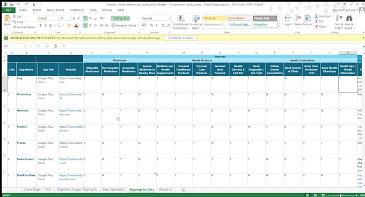
Task: Toggle Wrap Text on
Action: click(120, 18)
